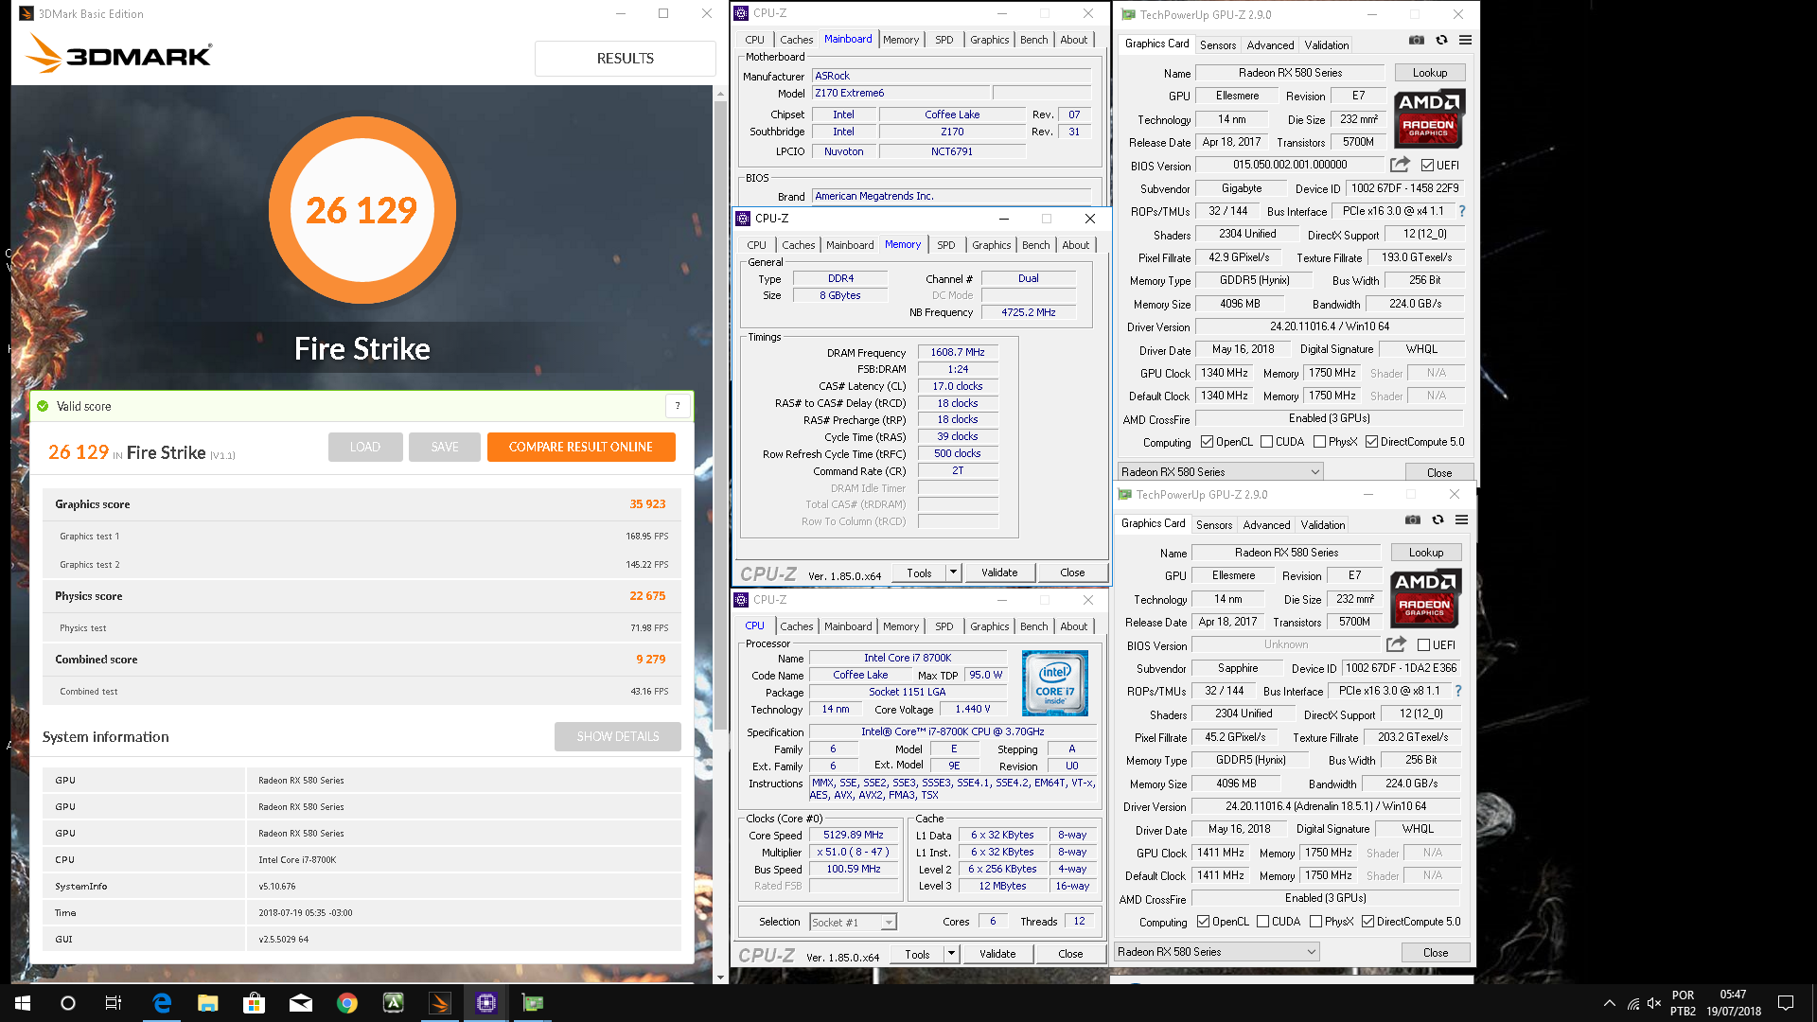1817x1022 pixels.
Task: Launch Google Chrome from taskbar
Action: coord(347,1003)
